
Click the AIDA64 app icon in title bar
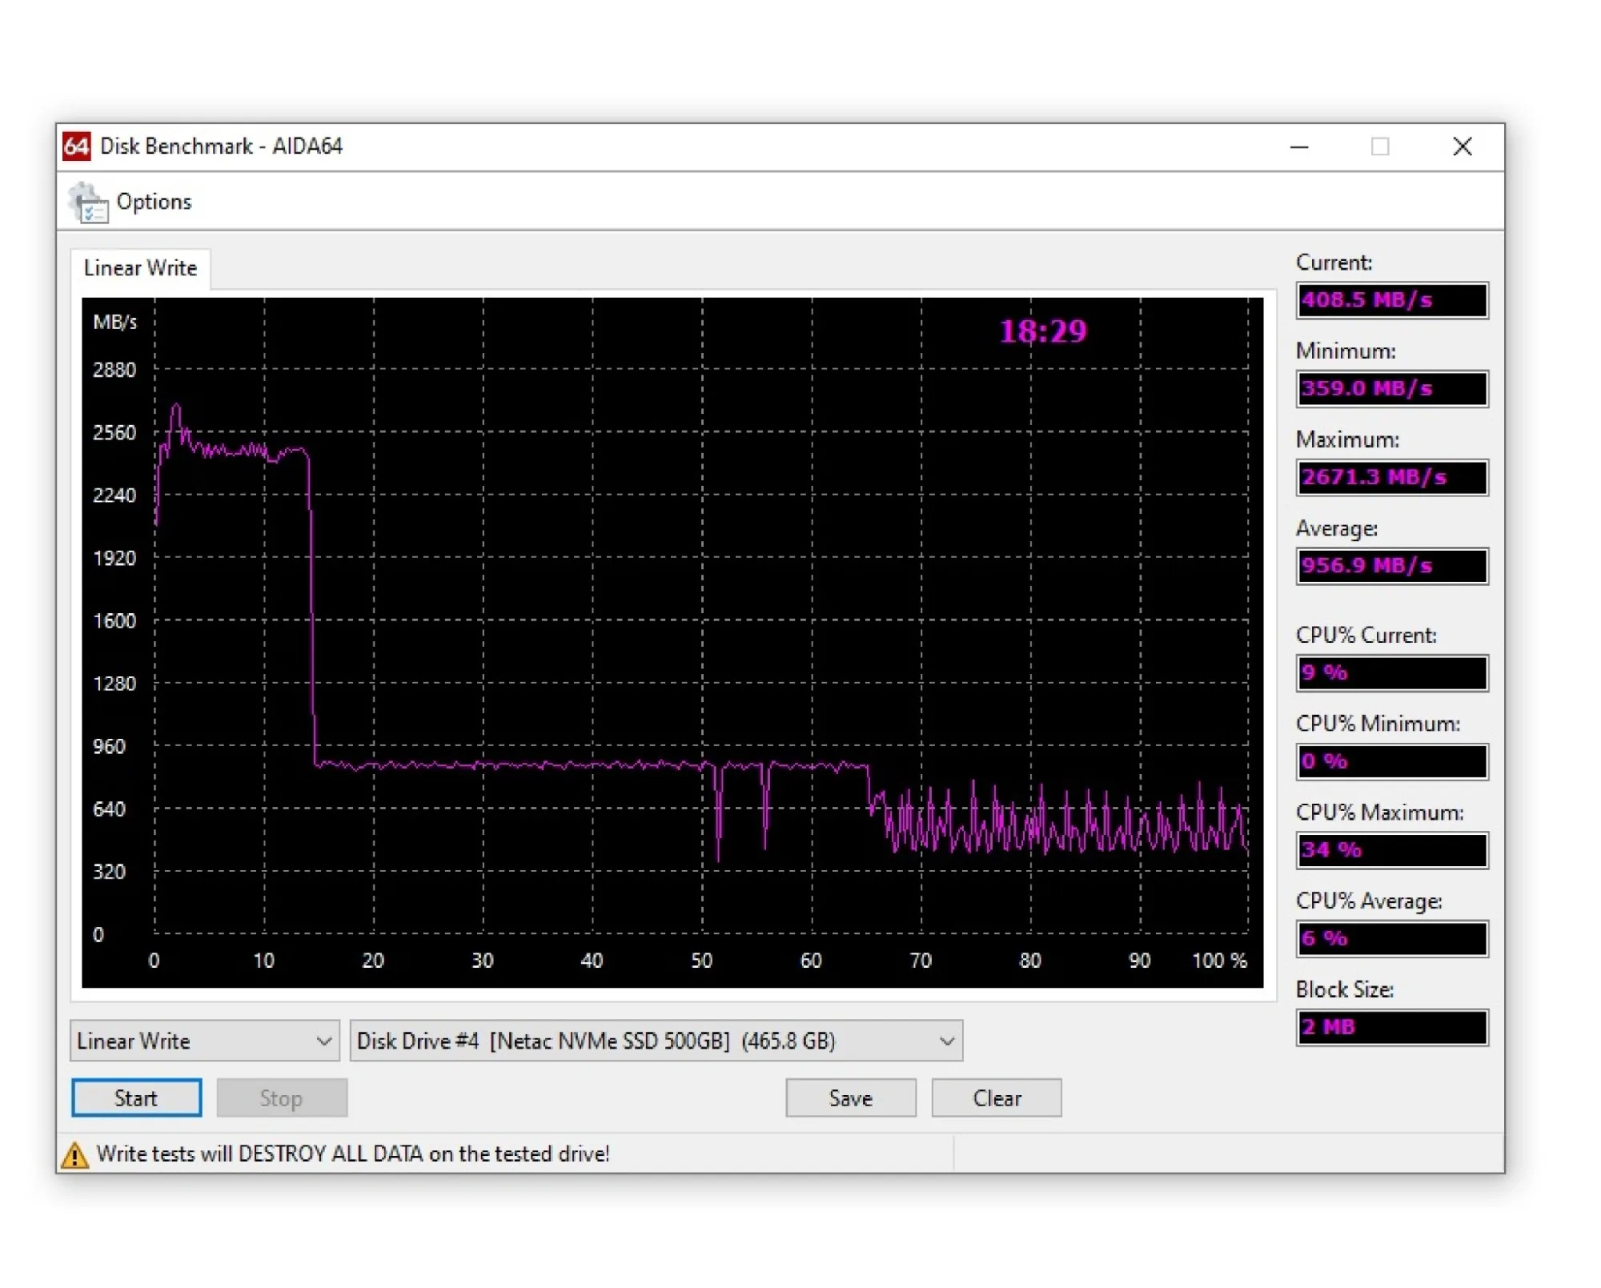pos(76,146)
